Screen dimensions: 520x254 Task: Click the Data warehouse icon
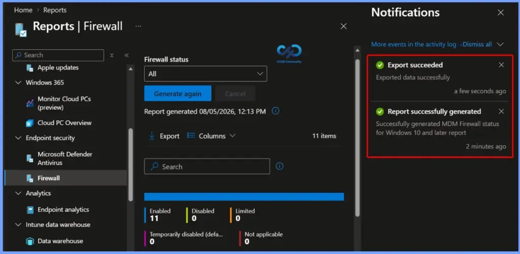coord(30,241)
